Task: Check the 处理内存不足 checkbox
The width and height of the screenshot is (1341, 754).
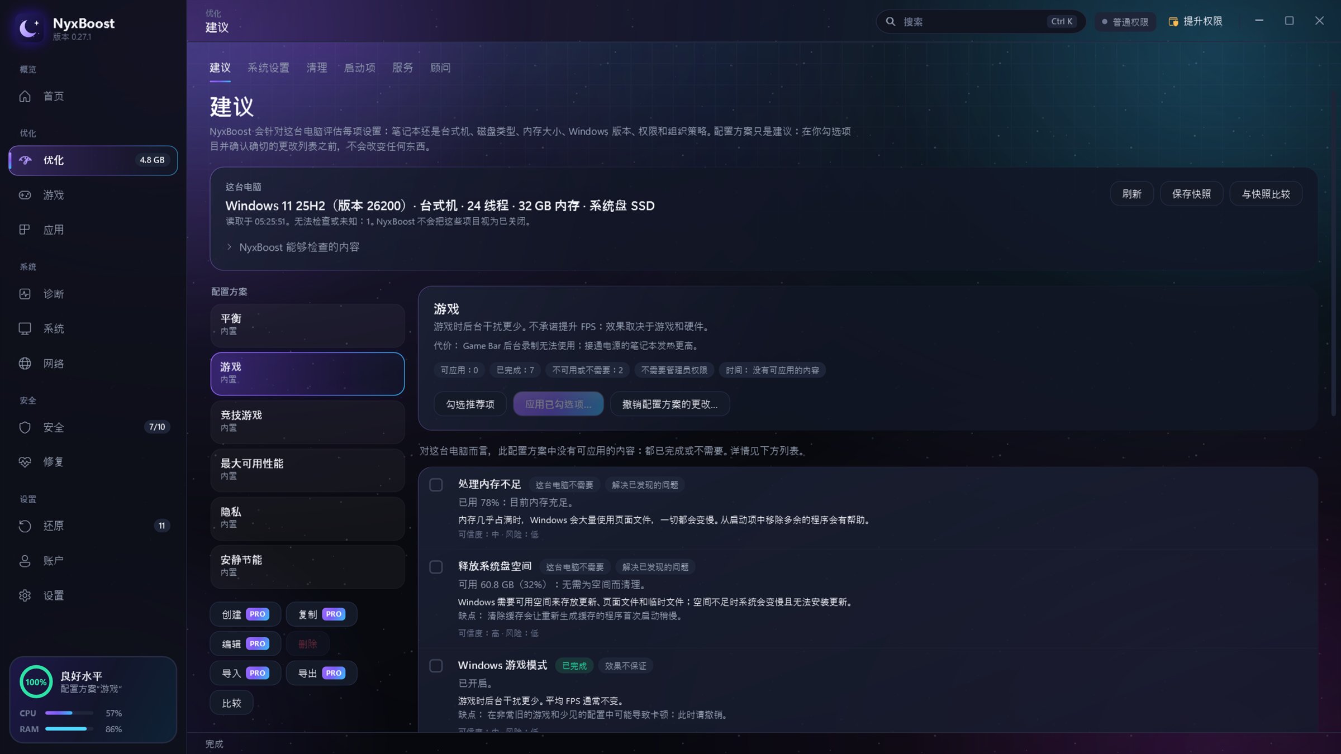Action: click(x=436, y=485)
